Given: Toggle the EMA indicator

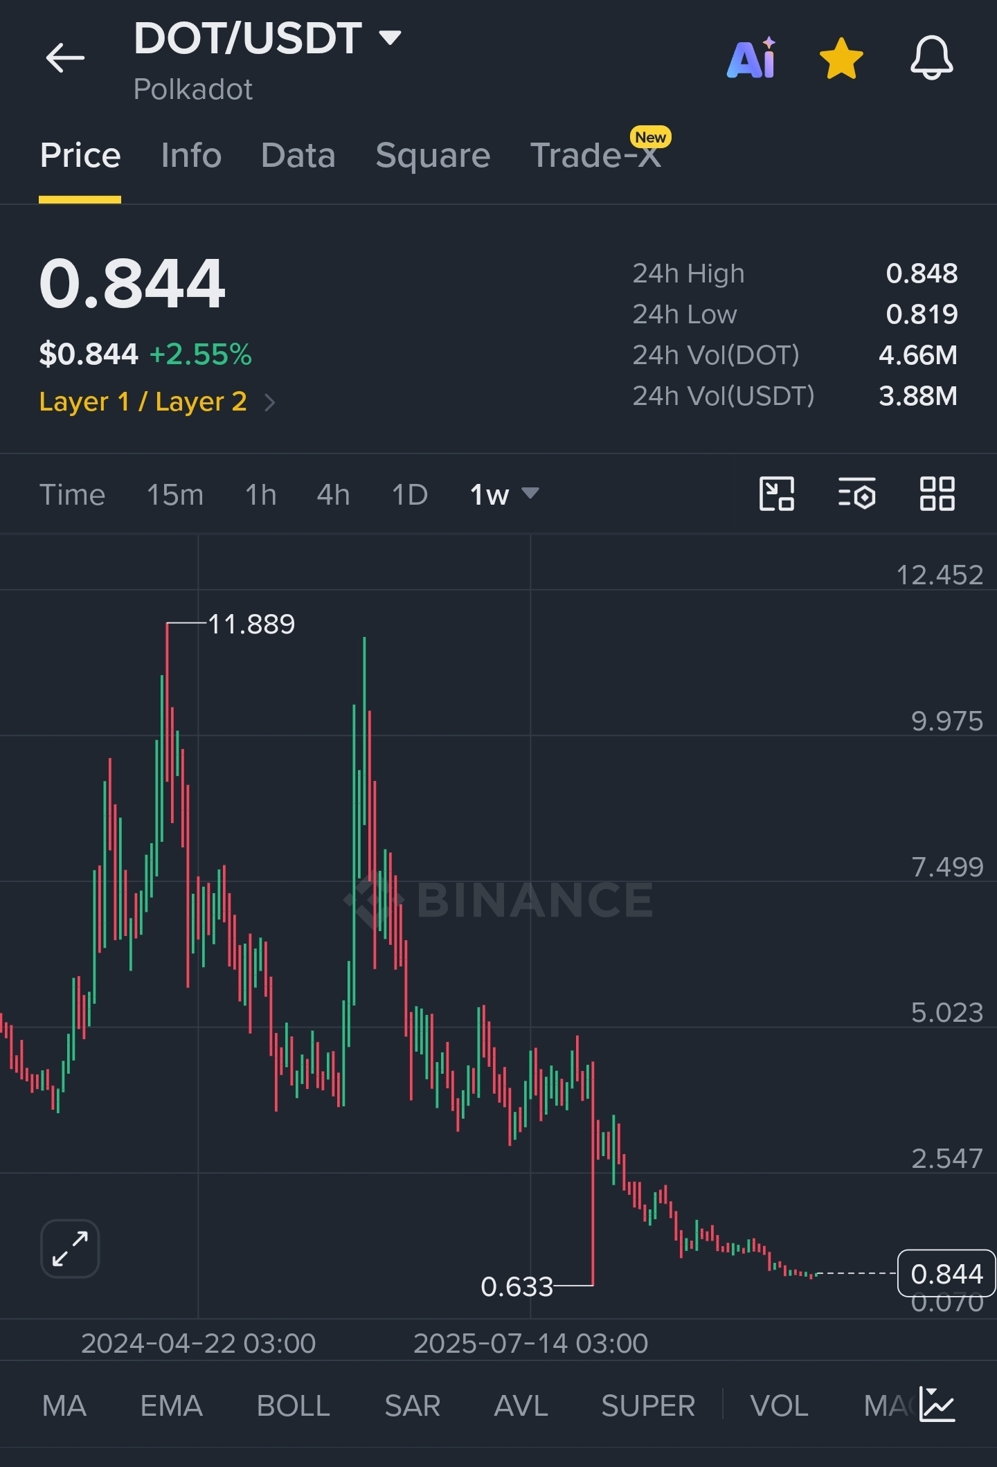Looking at the screenshot, I should click(172, 1405).
